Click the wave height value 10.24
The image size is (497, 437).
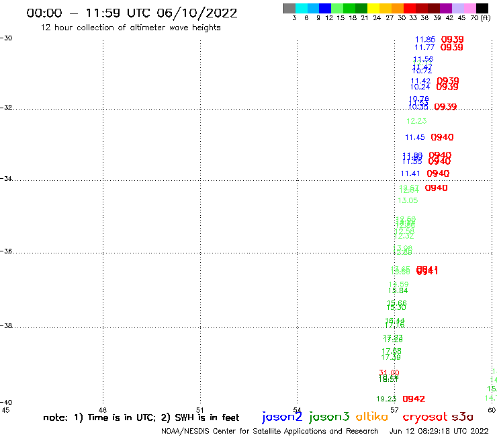[420, 87]
